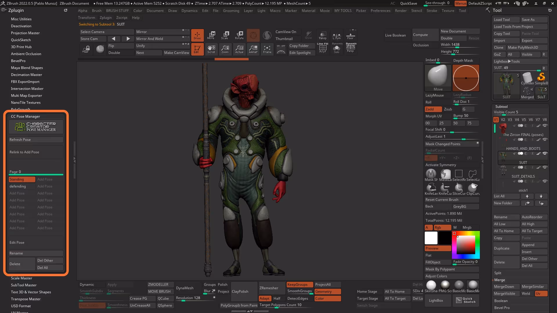
Task: Toggle Line Fill PolyF display
Action: (x=323, y=48)
